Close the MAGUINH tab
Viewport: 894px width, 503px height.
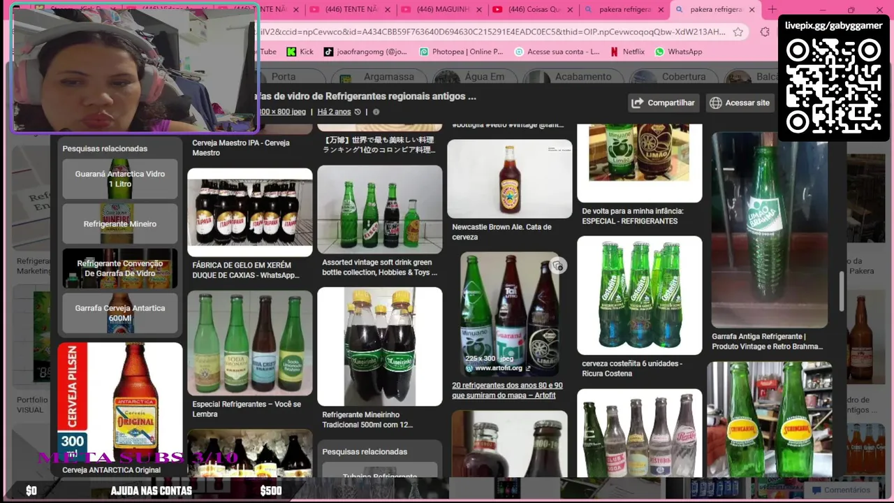click(479, 10)
